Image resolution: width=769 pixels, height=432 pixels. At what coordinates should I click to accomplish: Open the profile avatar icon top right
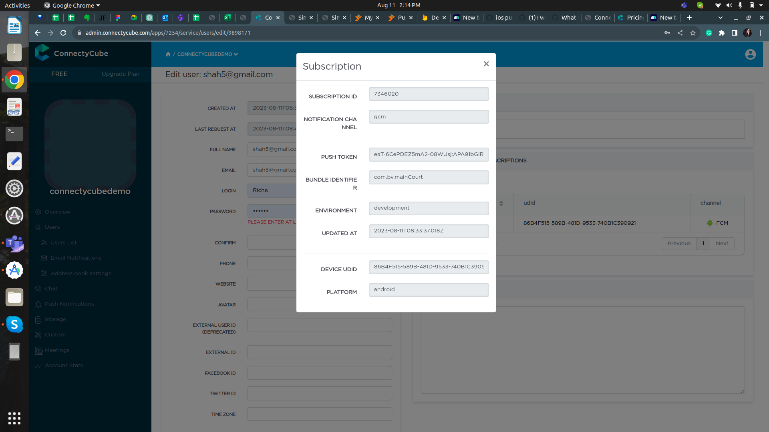pyautogui.click(x=751, y=54)
